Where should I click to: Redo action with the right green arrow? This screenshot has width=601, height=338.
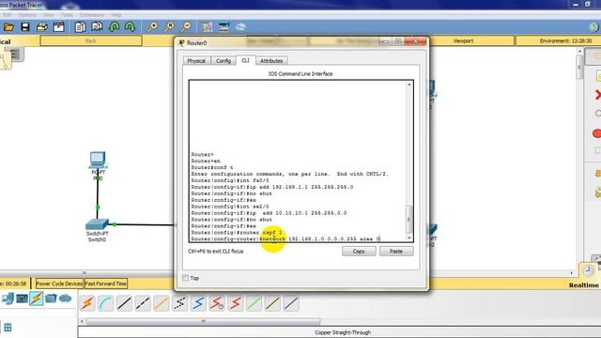coord(130,27)
